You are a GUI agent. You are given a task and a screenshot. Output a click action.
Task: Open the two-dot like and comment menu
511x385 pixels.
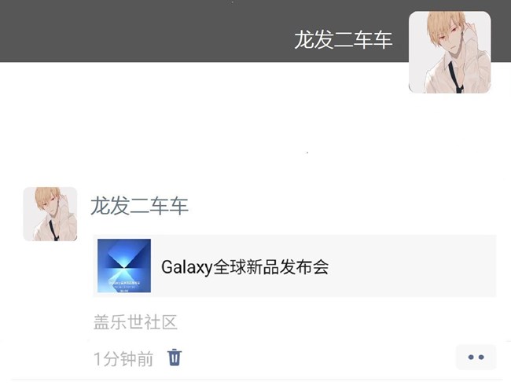[476, 357]
